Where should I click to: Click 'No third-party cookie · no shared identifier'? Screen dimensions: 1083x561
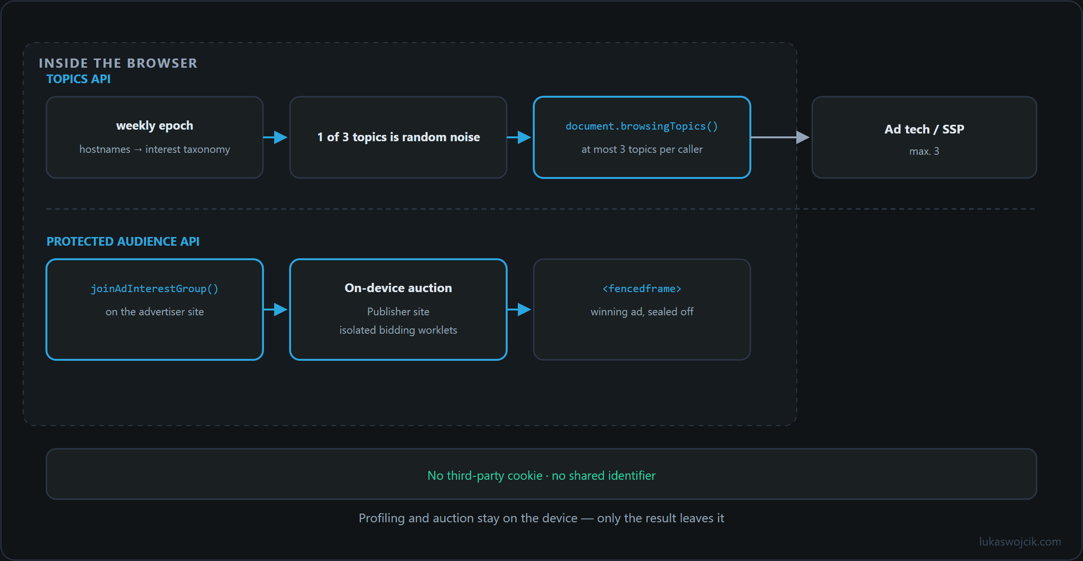coord(541,476)
